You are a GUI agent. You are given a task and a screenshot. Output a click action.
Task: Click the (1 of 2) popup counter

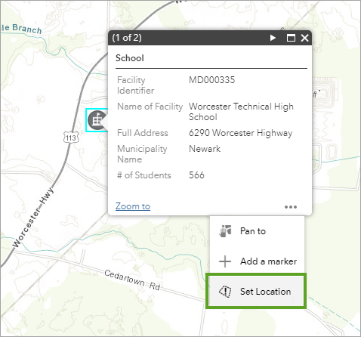[127, 38]
